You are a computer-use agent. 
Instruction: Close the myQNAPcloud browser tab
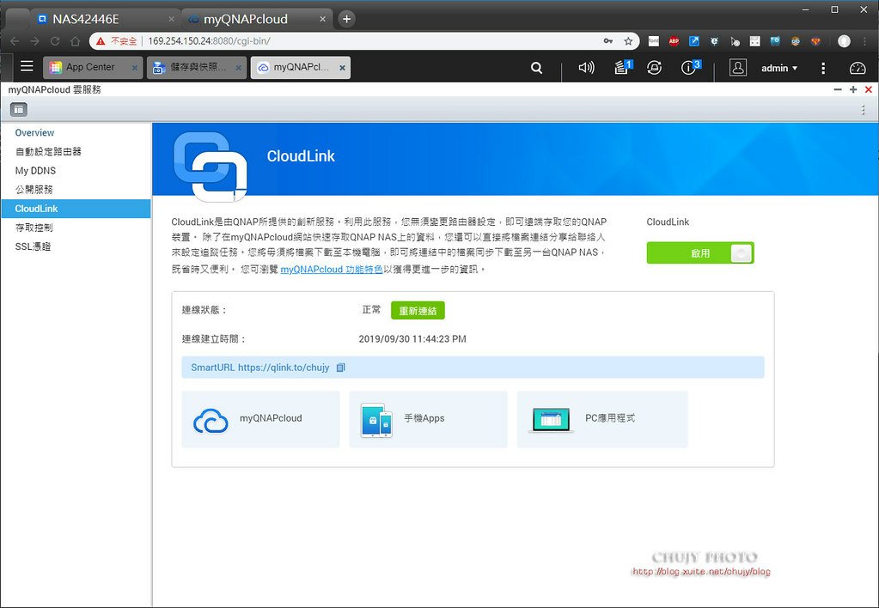322,19
